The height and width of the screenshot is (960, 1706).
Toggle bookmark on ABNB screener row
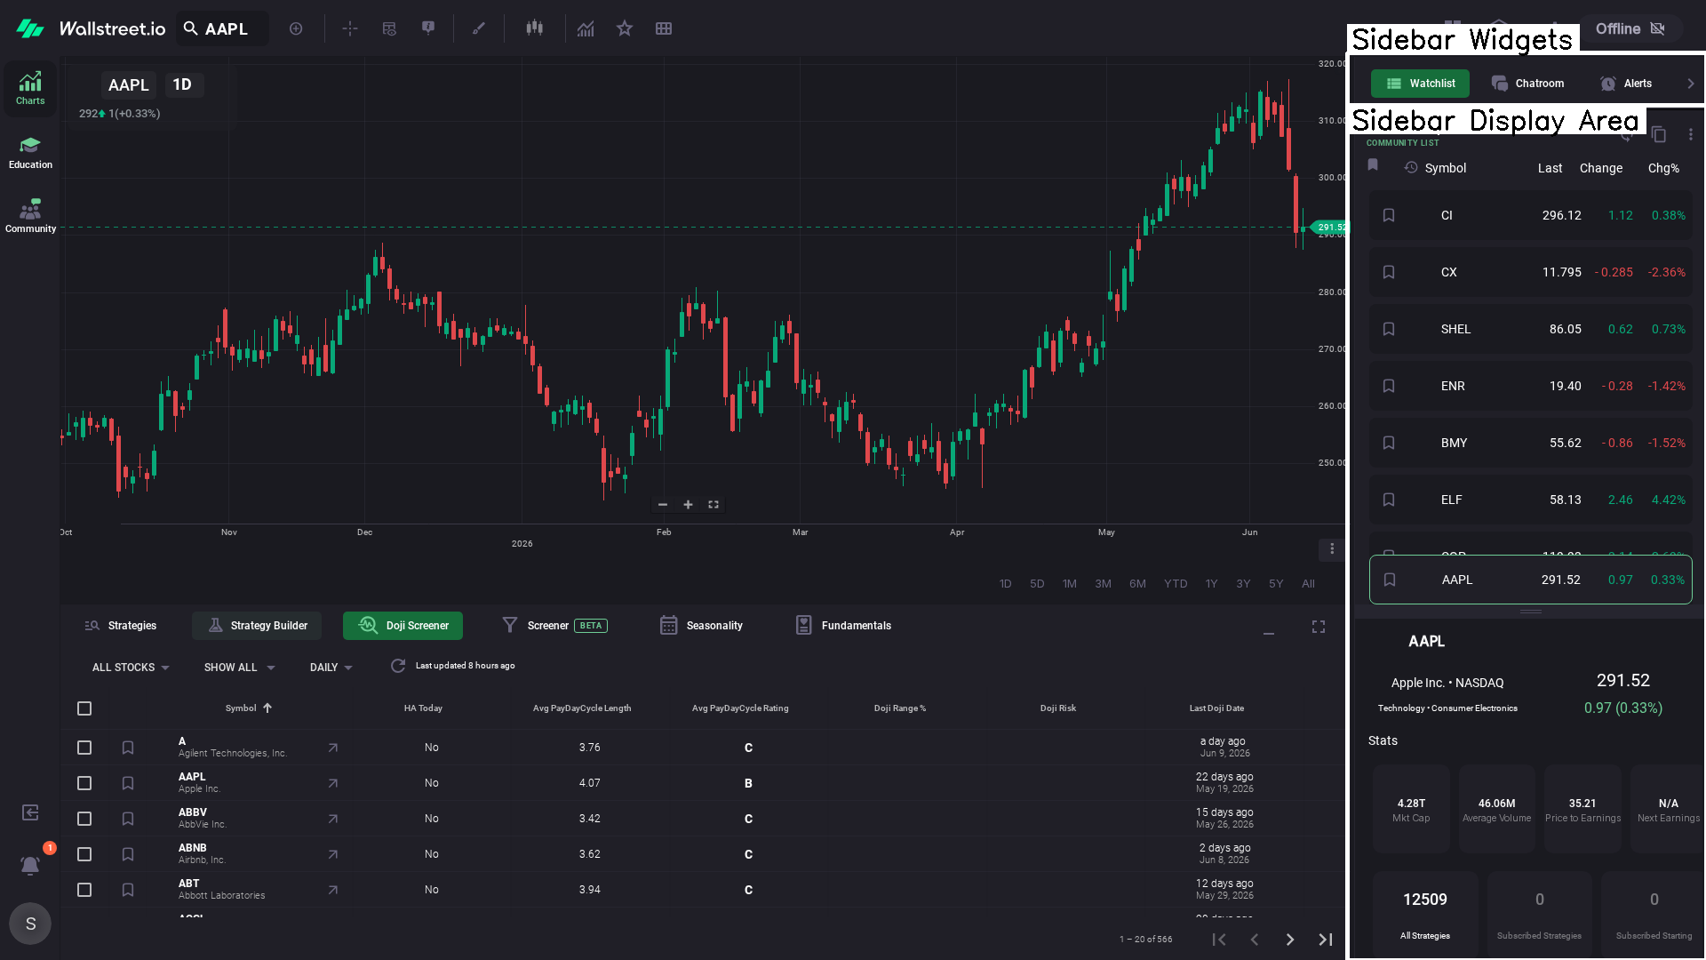(128, 854)
